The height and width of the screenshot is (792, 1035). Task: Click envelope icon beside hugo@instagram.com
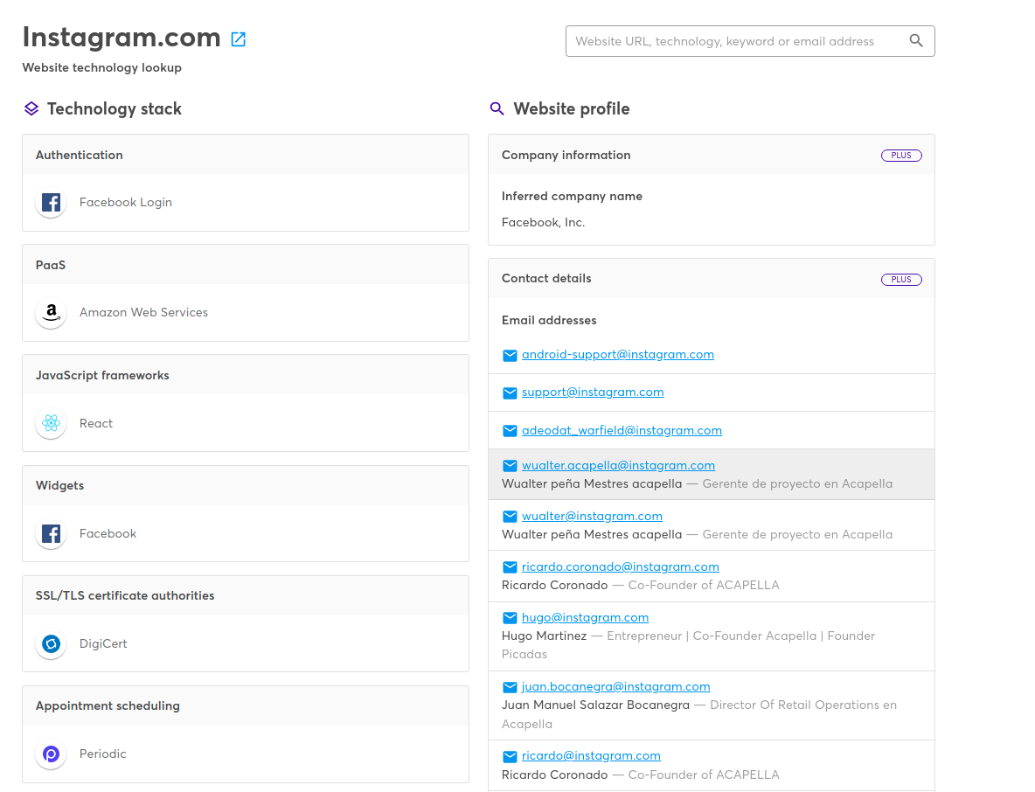[510, 618]
